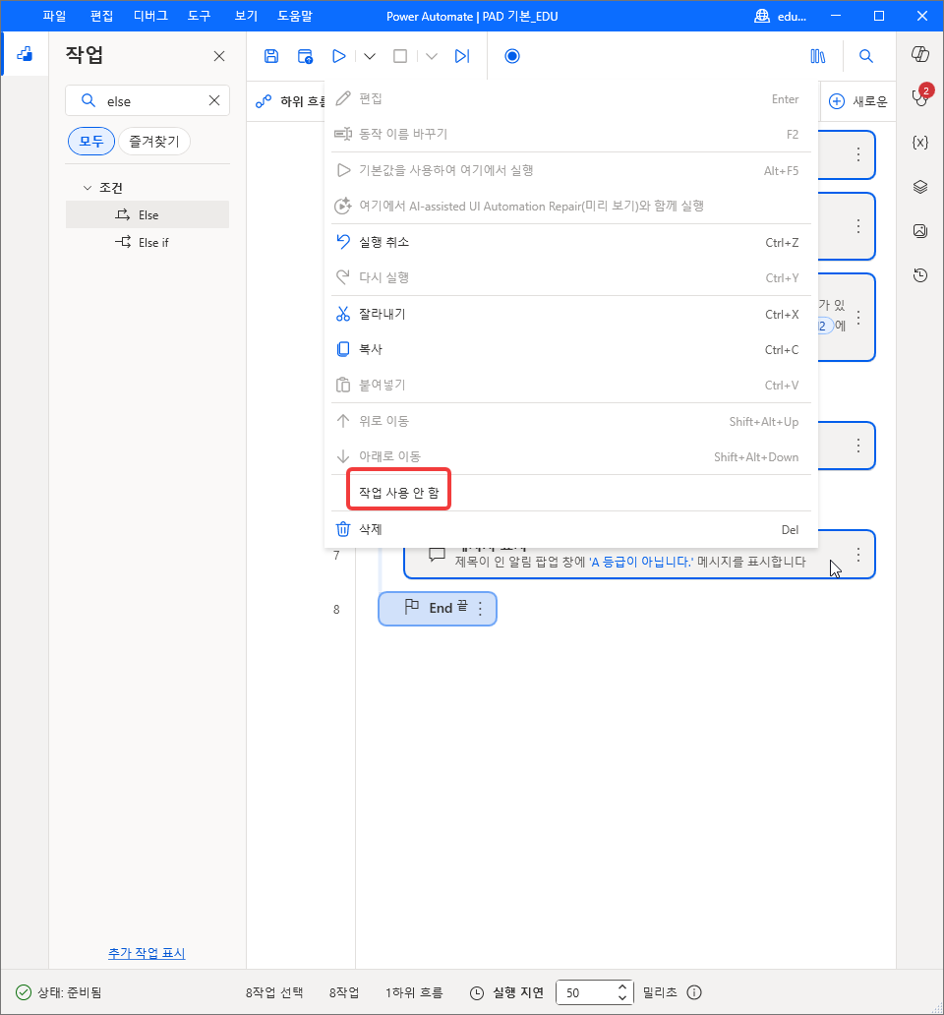The width and height of the screenshot is (944, 1015).
Task: Click 상태: 준비됨 status indicator
Action: 59,992
